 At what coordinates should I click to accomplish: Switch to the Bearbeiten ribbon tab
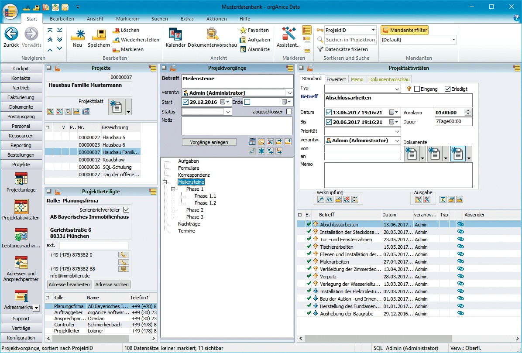pyautogui.click(x=62, y=19)
